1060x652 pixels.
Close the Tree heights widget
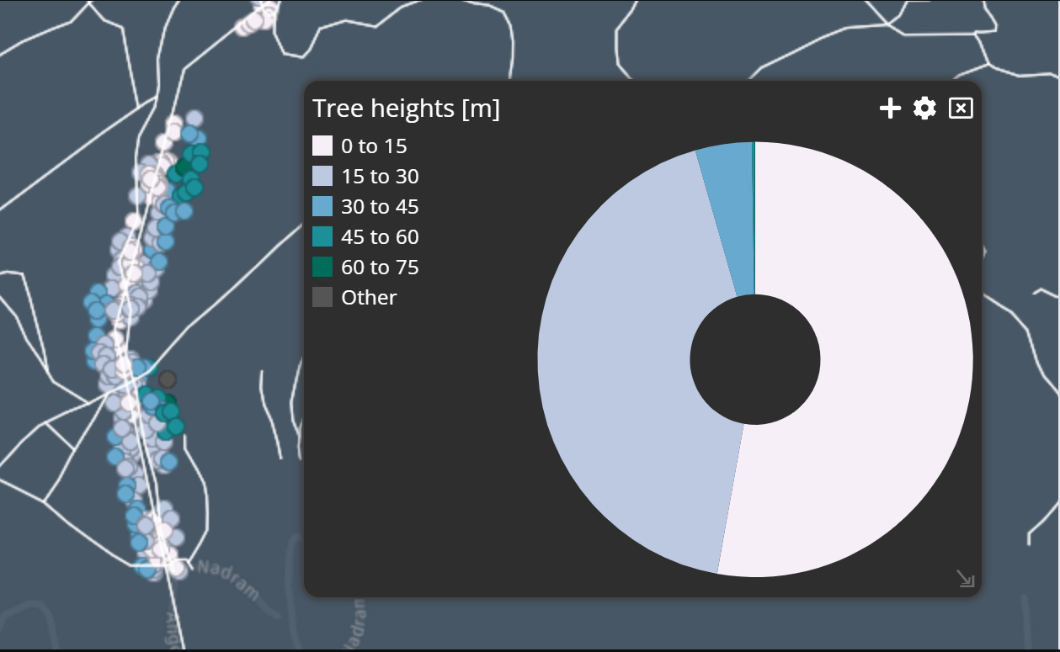959,108
